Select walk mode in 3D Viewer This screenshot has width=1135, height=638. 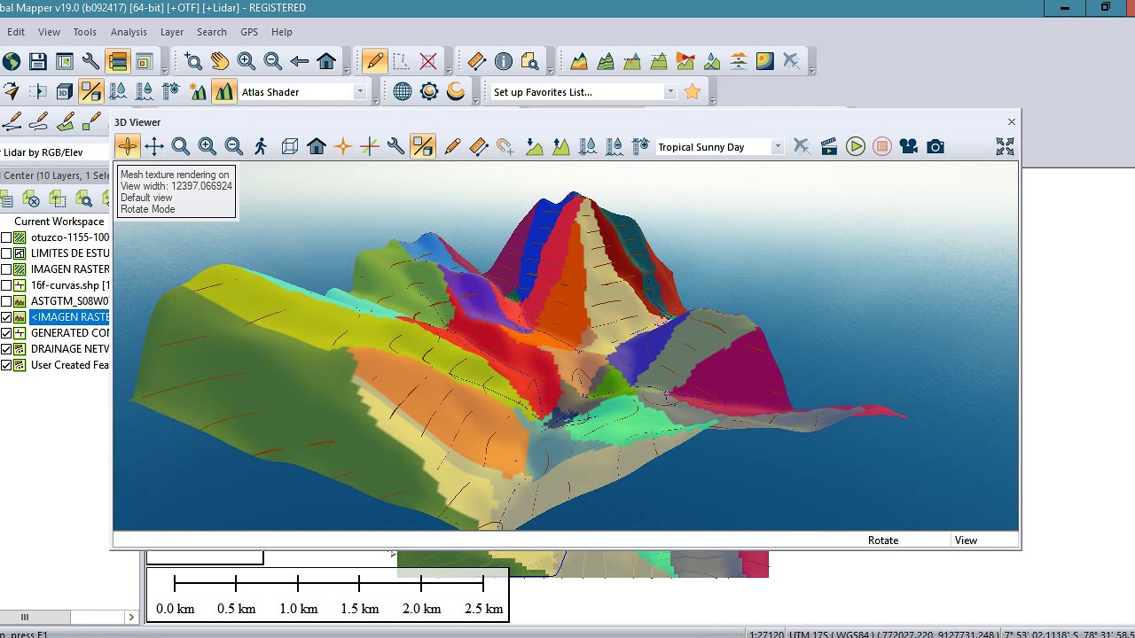point(261,147)
